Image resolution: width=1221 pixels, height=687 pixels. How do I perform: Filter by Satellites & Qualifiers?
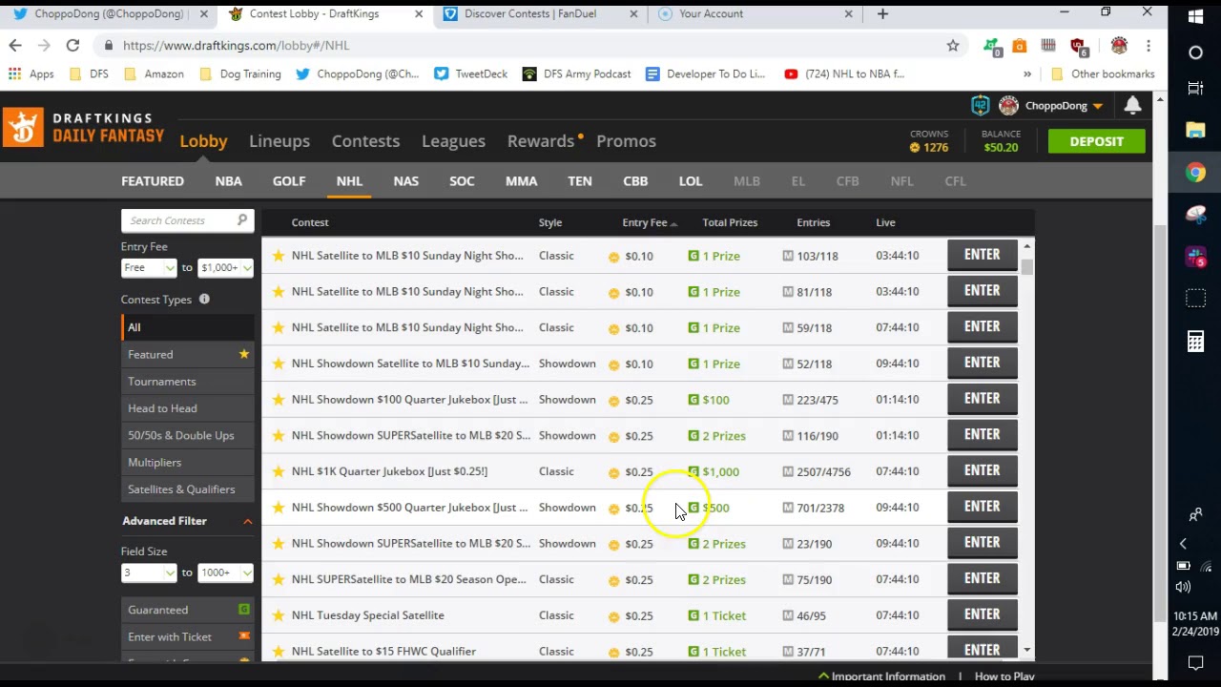(188, 489)
